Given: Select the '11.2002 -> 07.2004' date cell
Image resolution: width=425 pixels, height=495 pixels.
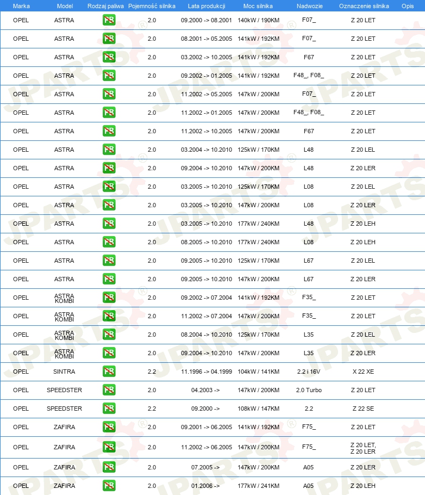Looking at the screenshot, I should [x=207, y=316].
